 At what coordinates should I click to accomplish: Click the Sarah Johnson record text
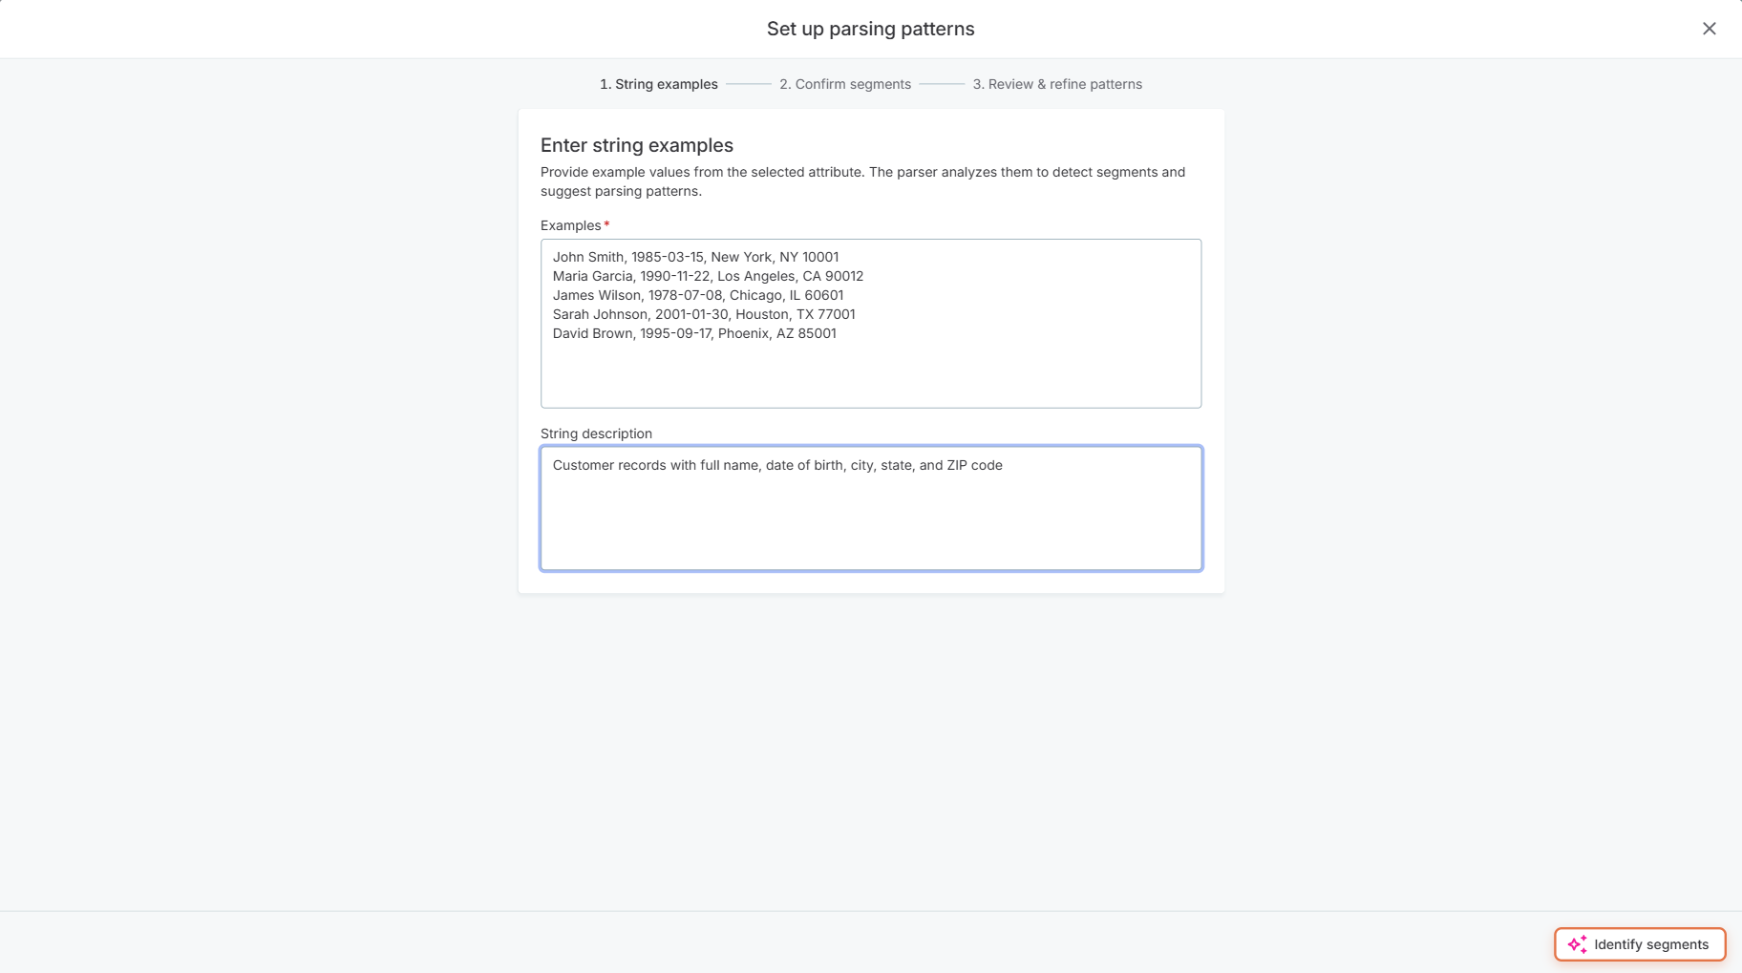point(704,314)
